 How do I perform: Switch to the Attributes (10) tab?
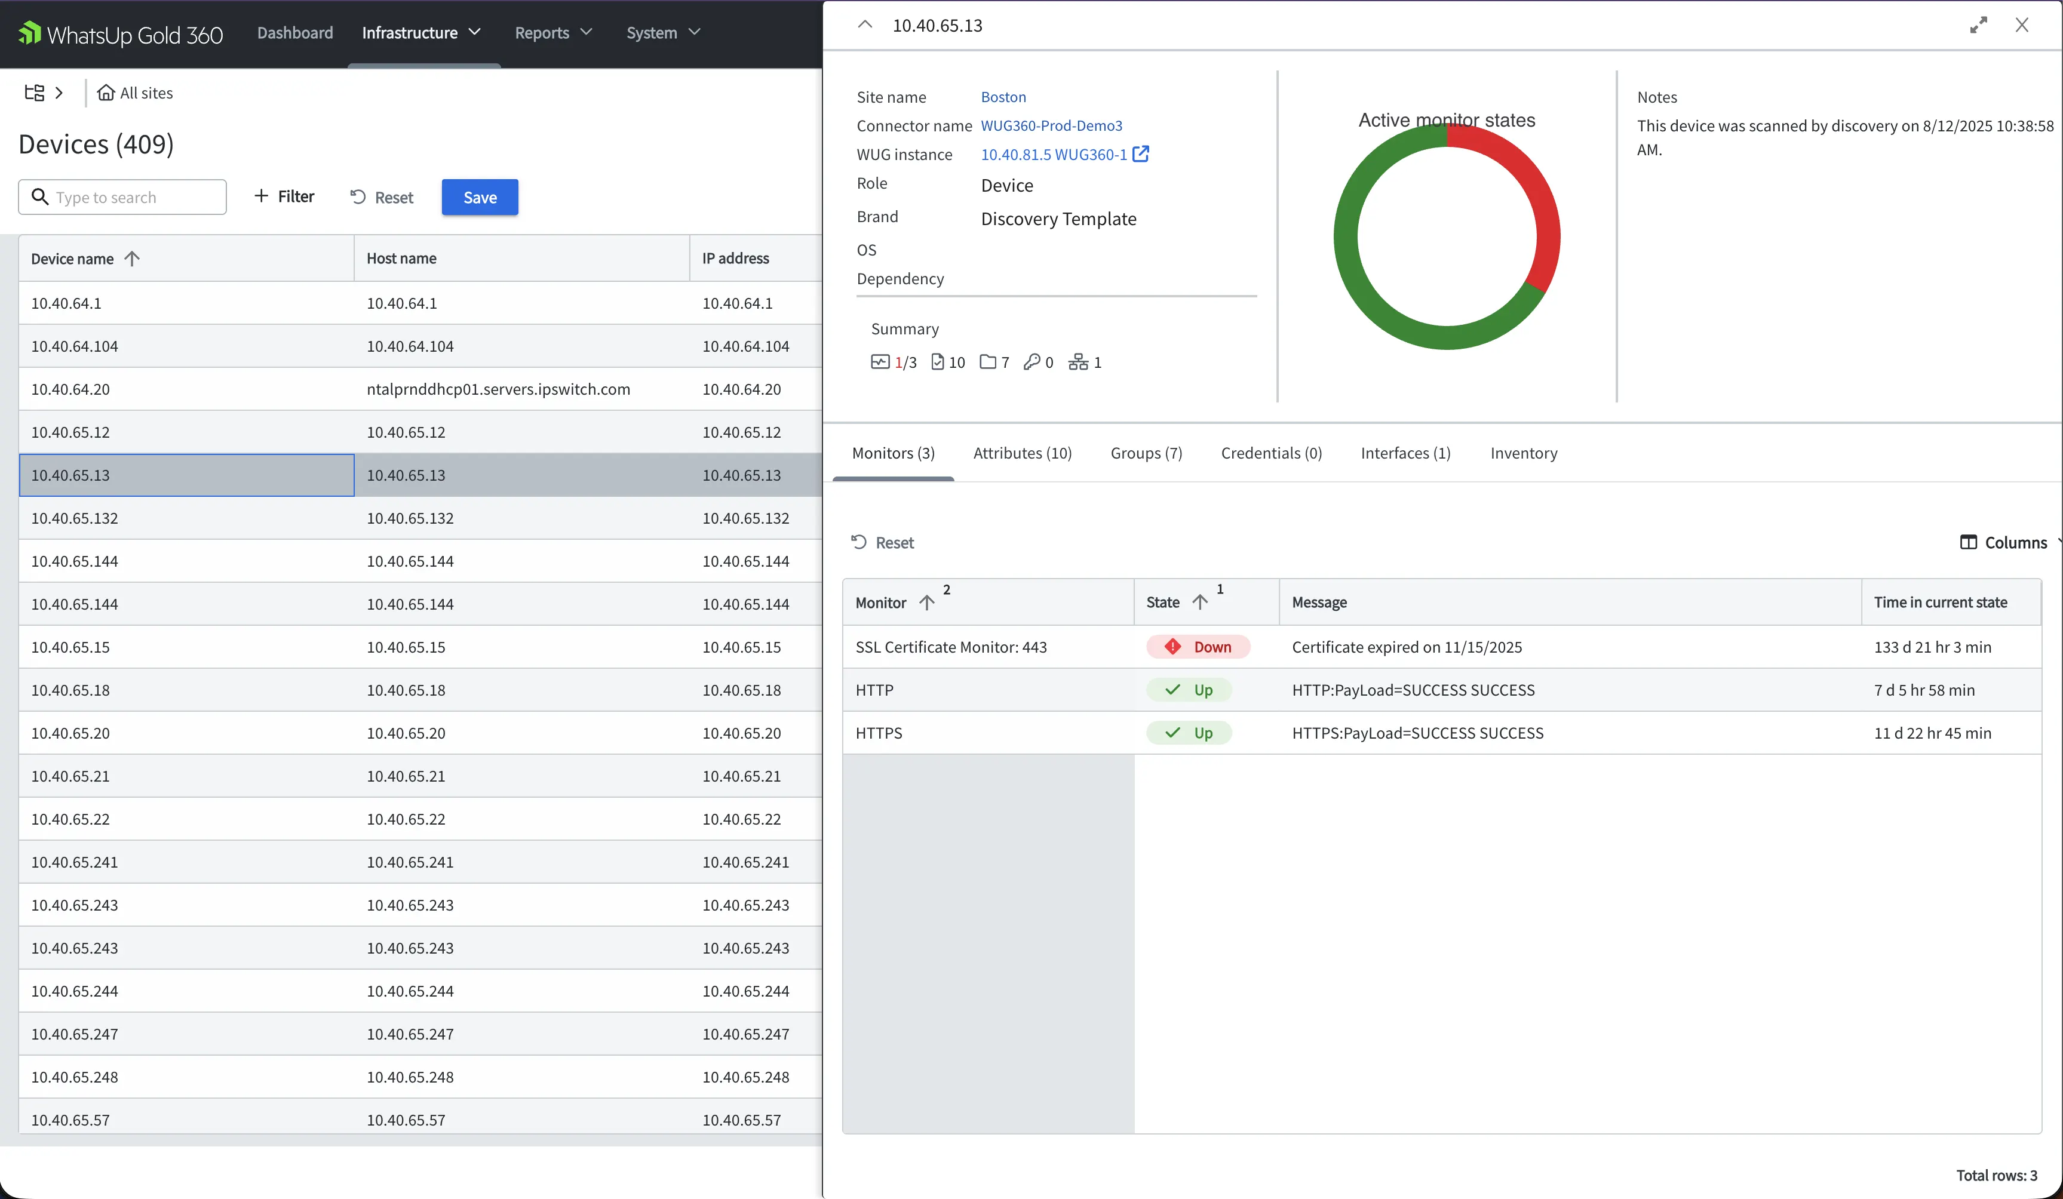point(1022,453)
